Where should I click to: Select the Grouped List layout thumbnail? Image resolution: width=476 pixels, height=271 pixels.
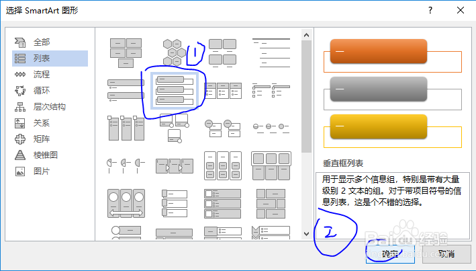(x=222, y=166)
